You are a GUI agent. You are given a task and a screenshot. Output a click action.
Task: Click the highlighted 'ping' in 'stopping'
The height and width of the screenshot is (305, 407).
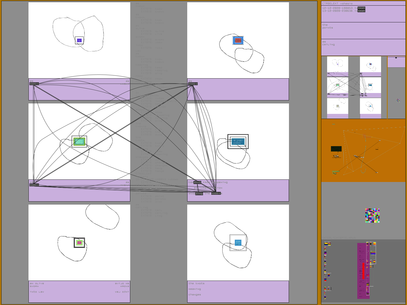click(x=199, y=194)
